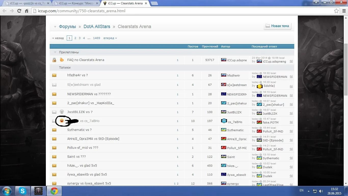Create topic with Новая тема button
This screenshot has width=348, height=196.
[277, 26]
